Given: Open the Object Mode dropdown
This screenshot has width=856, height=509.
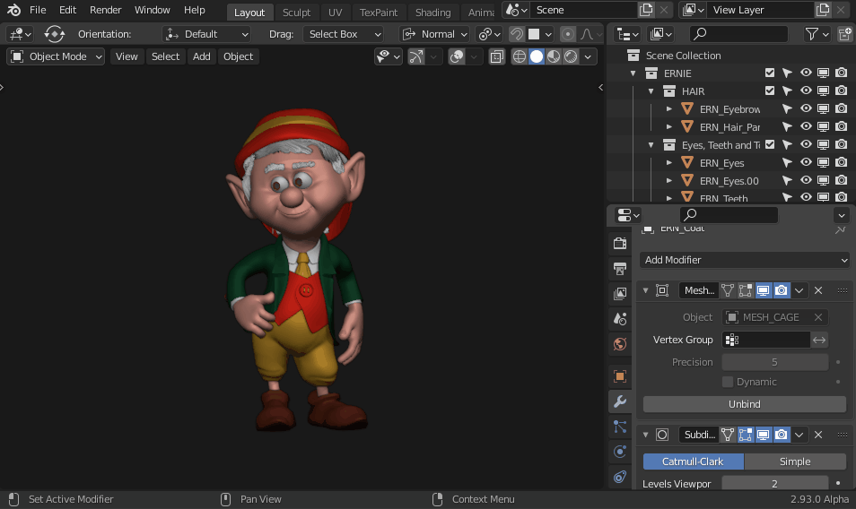Looking at the screenshot, I should click(56, 56).
